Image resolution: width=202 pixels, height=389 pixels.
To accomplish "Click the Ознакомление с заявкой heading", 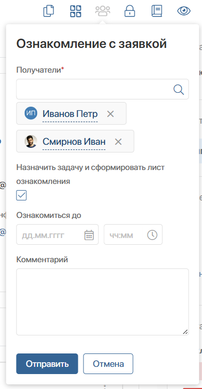I will [x=91, y=44].
